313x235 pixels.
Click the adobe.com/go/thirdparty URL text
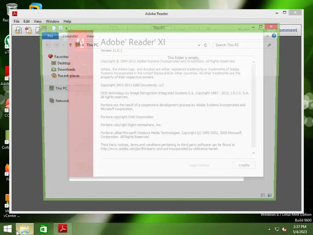pyautogui.click(x=128, y=149)
